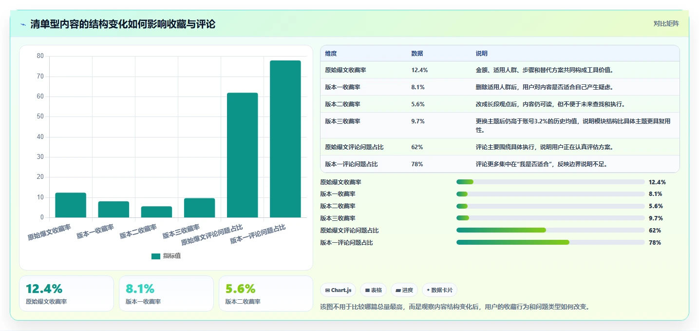
Task: Click the page title 清单型内容的结构变化
Action: point(123,24)
